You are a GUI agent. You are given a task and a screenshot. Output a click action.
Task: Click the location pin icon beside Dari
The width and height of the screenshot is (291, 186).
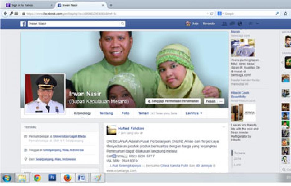click(25, 159)
